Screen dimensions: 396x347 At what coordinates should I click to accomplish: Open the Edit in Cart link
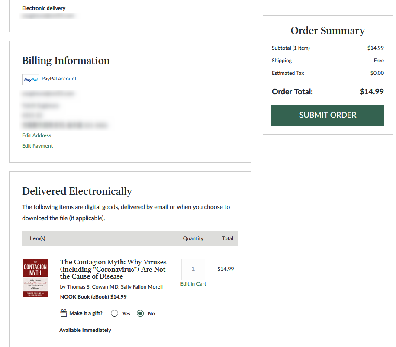[x=193, y=284]
